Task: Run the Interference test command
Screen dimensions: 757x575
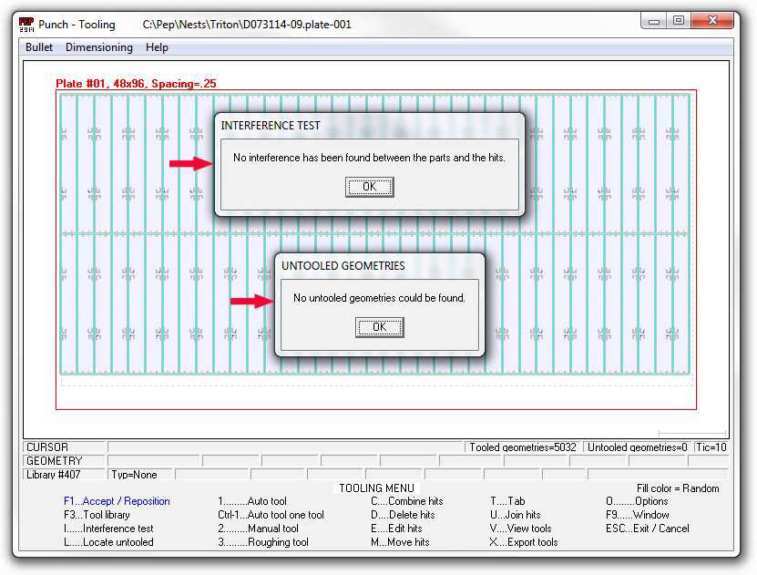Action: pyautogui.click(x=108, y=529)
